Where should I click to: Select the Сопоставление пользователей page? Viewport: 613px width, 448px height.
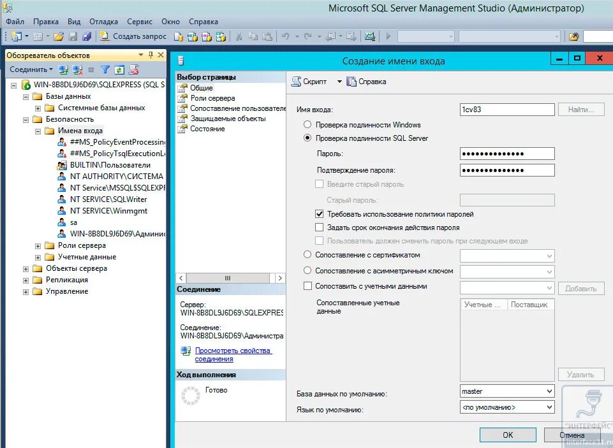[x=232, y=108]
